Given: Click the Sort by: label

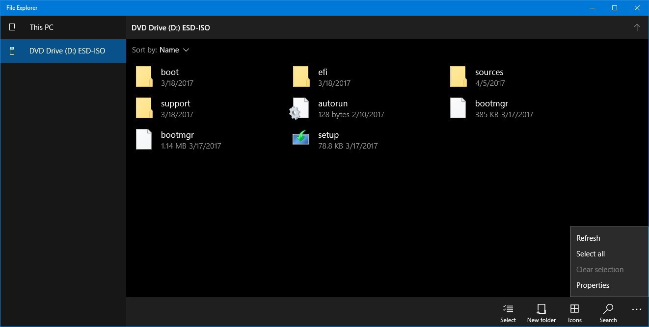Looking at the screenshot, I should (x=144, y=50).
